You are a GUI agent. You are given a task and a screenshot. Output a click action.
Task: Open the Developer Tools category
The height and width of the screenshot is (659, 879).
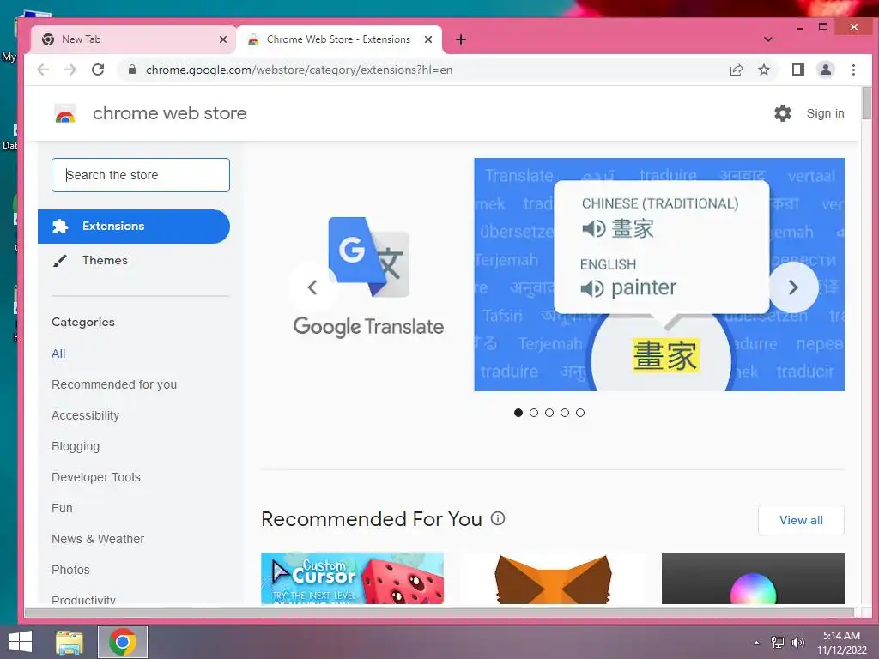[x=96, y=477]
